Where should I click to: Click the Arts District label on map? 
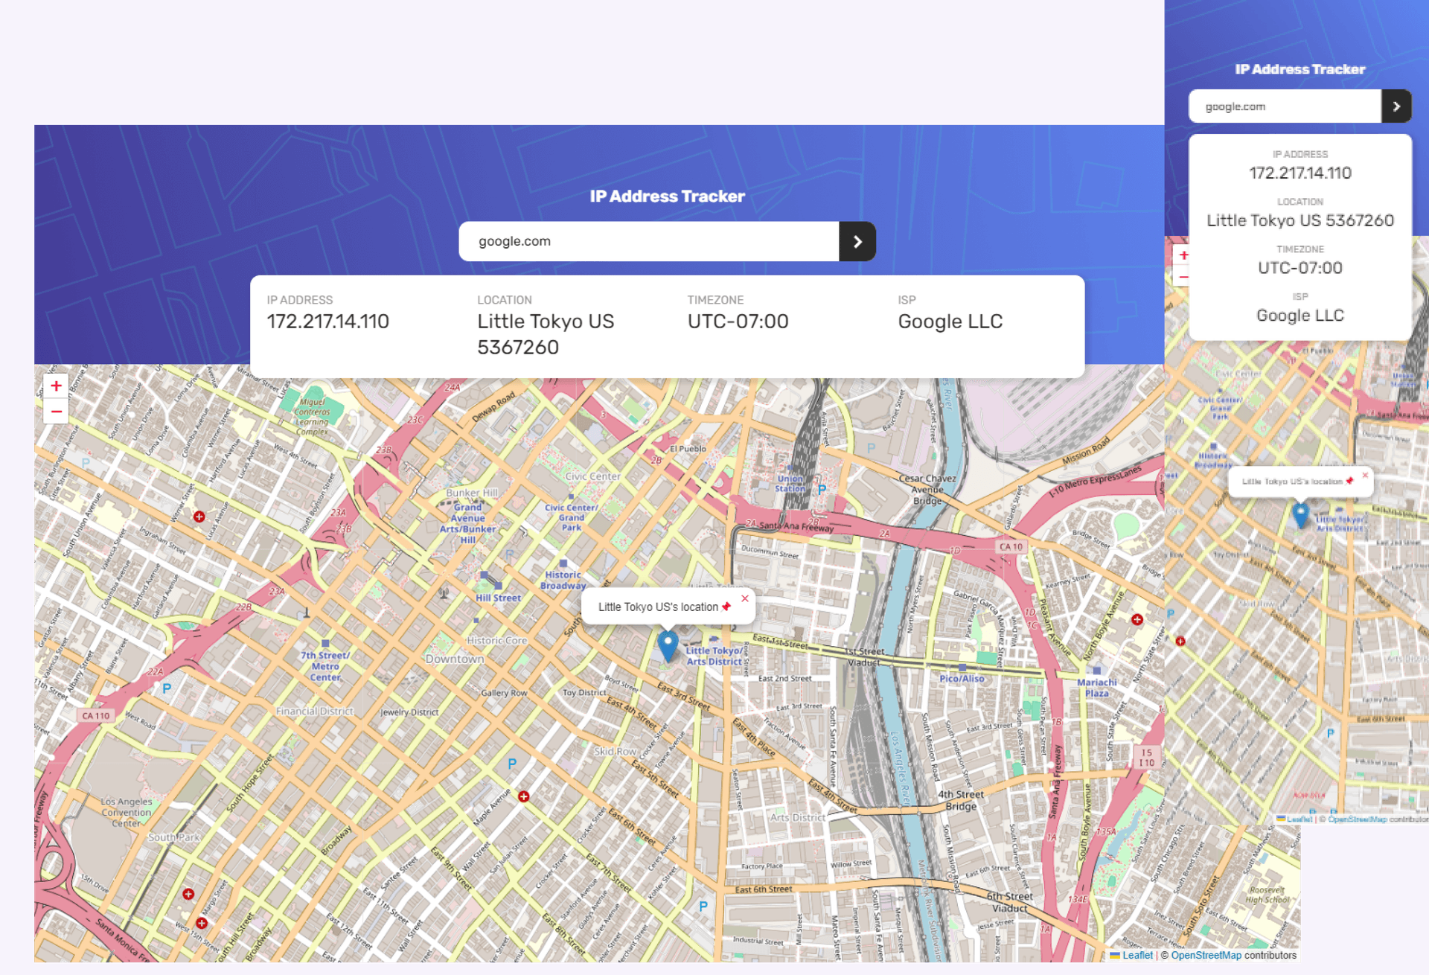(798, 817)
